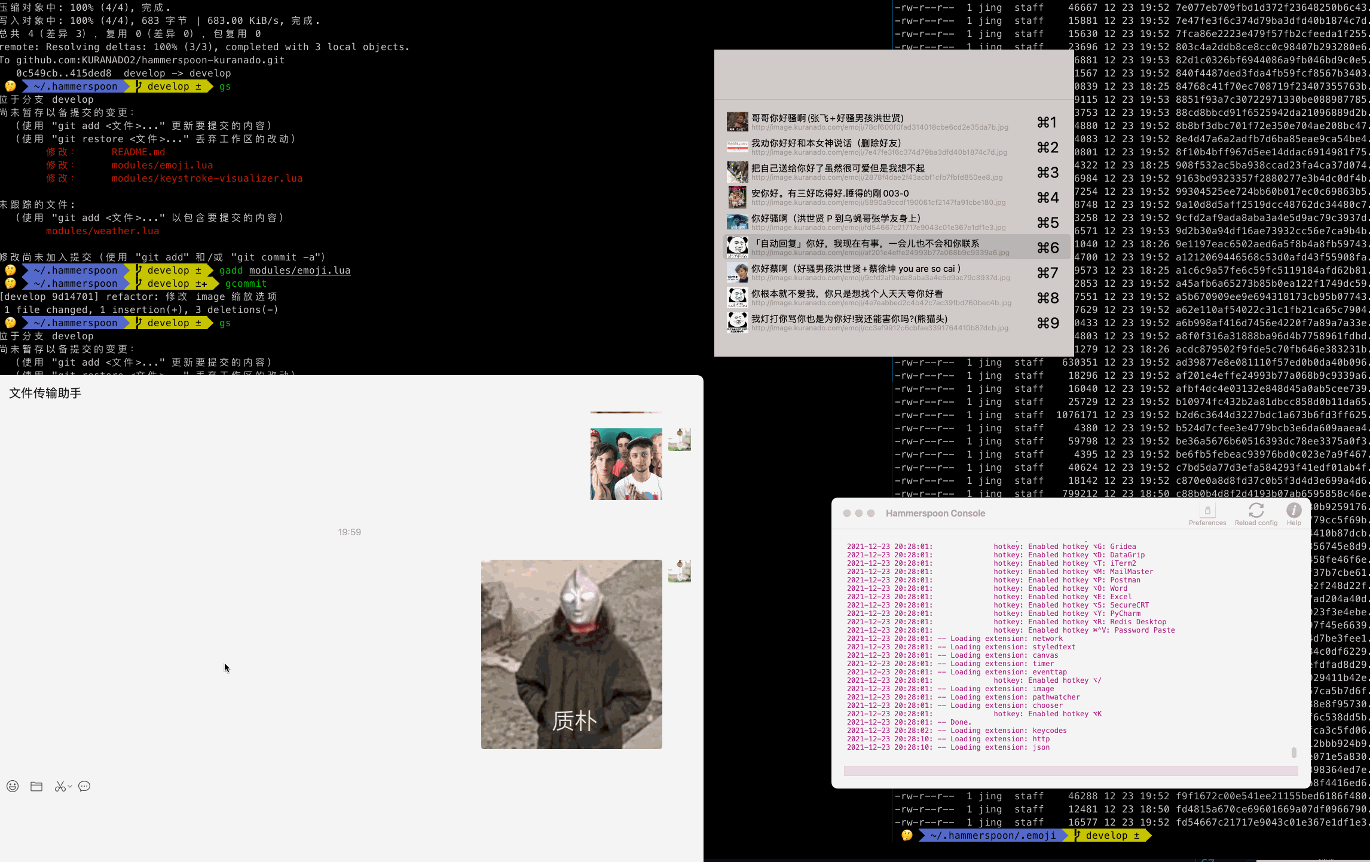1370x862 pixels.
Task: Open the group of guys photo message
Action: point(626,464)
